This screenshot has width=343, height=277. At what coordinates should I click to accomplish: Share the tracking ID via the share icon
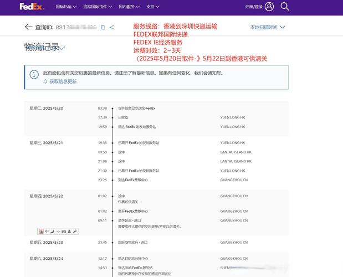112,27
